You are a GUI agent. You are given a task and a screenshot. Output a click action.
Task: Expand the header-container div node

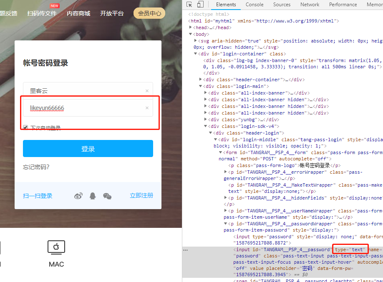[201, 80]
